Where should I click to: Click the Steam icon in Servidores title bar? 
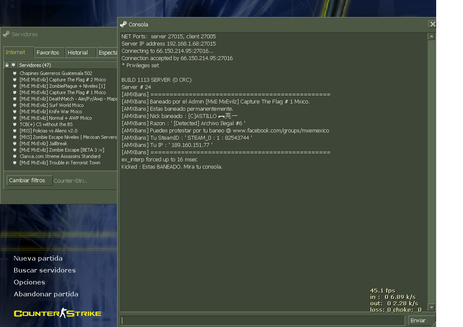point(6,34)
